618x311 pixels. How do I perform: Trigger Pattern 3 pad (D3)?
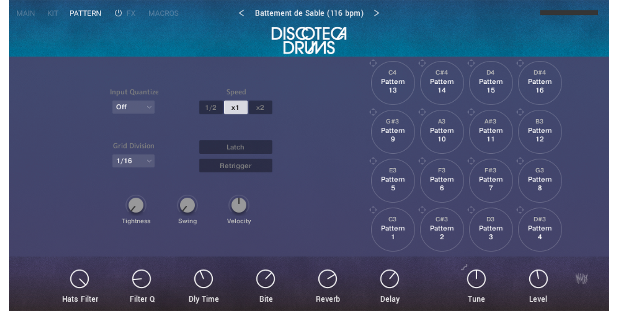(491, 230)
